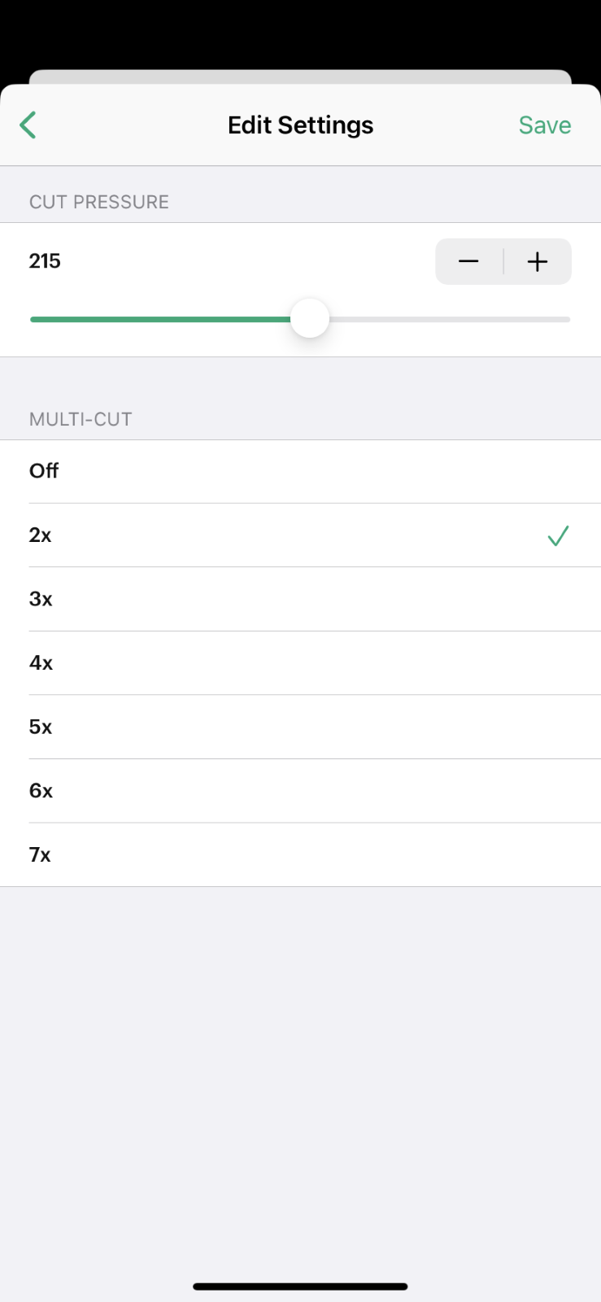Click the gray slider track right of thumb
This screenshot has width=601, height=1302.
point(449,320)
